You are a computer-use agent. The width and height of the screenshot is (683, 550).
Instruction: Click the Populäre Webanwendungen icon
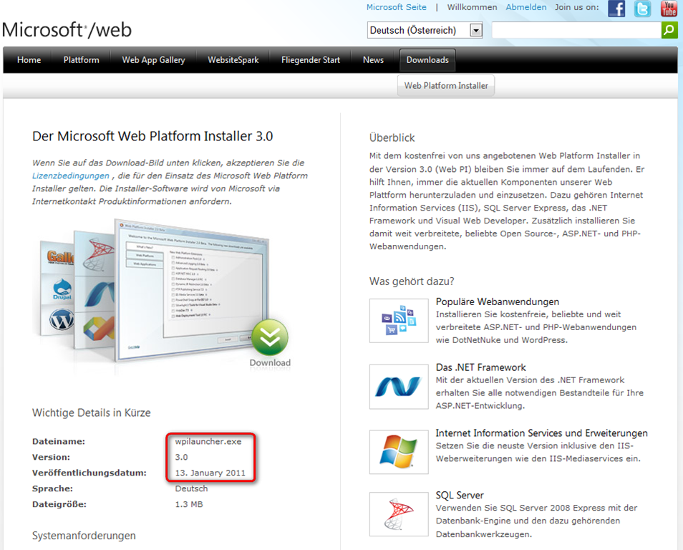pos(399,320)
